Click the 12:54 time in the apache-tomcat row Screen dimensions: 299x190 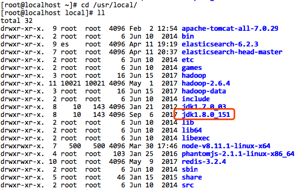168,29
